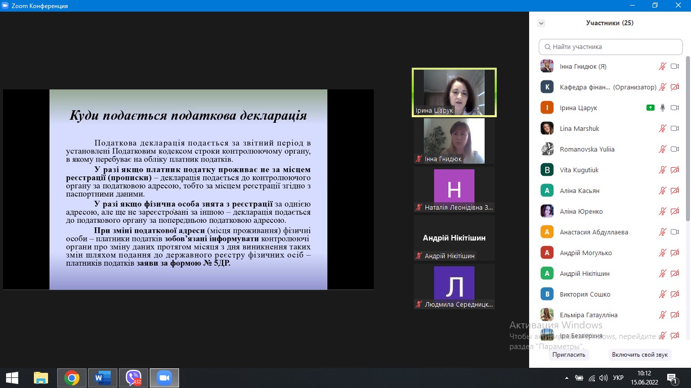Image resolution: width=691 pixels, height=388 pixels.
Task: Click the Zoom icon in the taskbar
Action: (164, 378)
